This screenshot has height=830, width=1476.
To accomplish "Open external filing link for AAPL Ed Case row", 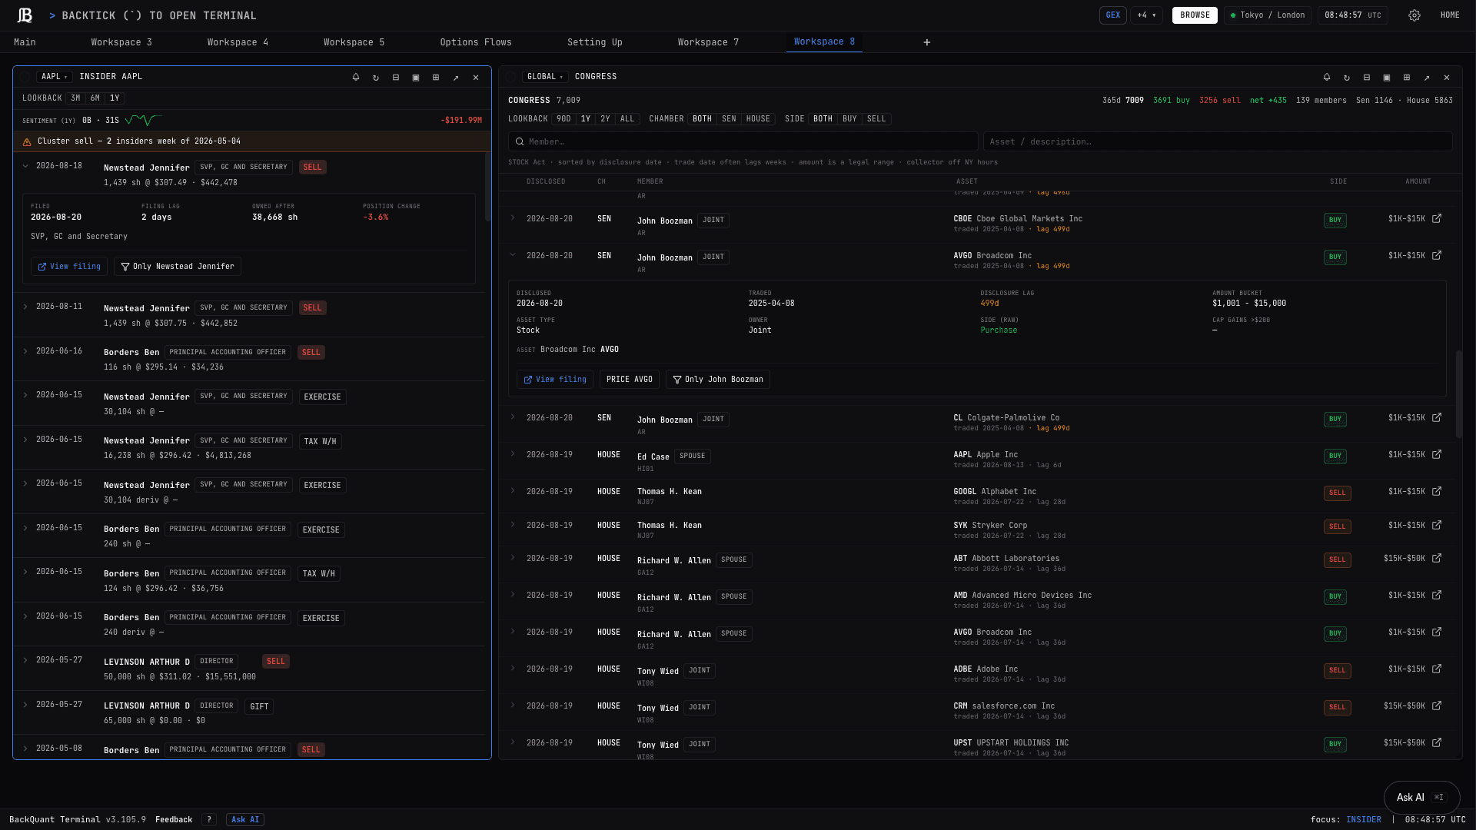I will coord(1437,455).
